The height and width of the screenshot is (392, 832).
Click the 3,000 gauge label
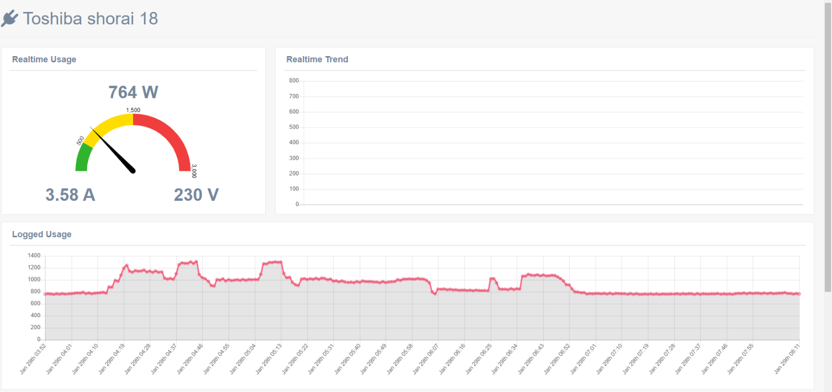pos(194,171)
